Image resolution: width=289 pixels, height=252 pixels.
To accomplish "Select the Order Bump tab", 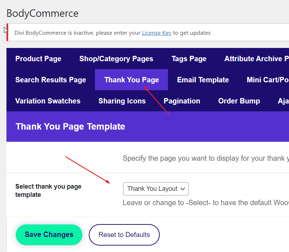I will pyautogui.click(x=239, y=101).
